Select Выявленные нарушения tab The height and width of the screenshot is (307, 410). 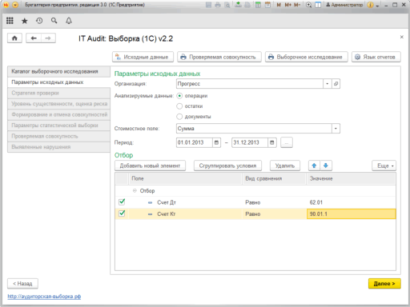pyautogui.click(x=58, y=147)
